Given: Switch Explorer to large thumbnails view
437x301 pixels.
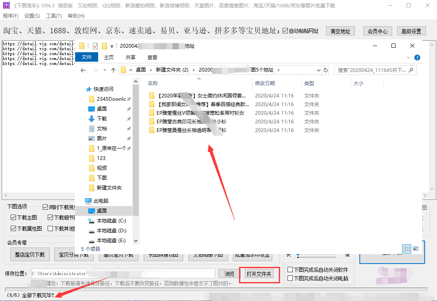Looking at the screenshot, I should 416,249.
